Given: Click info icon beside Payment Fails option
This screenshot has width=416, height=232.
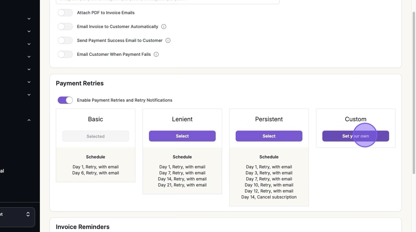Looking at the screenshot, I should (x=156, y=54).
